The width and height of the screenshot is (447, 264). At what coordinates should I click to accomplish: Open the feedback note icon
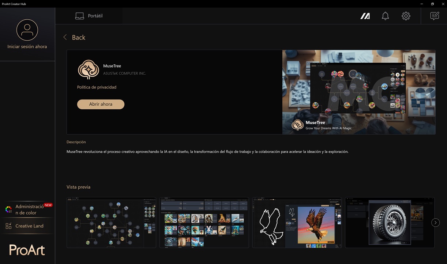[434, 16]
